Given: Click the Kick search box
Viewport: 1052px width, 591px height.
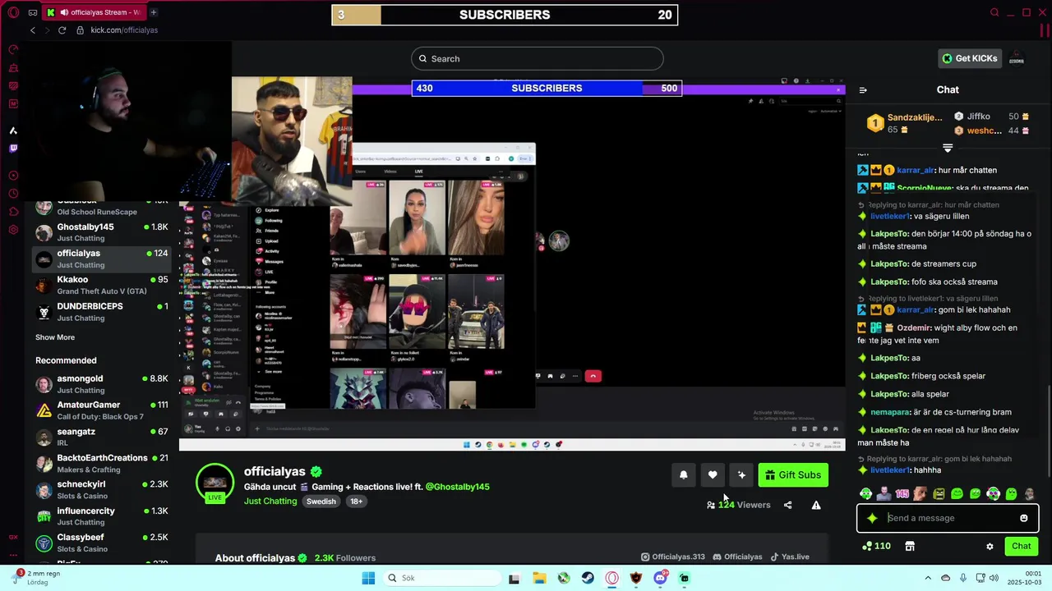Looking at the screenshot, I should point(537,58).
